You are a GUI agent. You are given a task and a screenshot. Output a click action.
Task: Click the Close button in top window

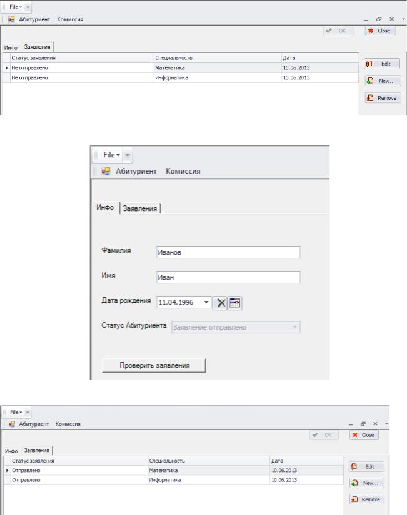pos(380,31)
